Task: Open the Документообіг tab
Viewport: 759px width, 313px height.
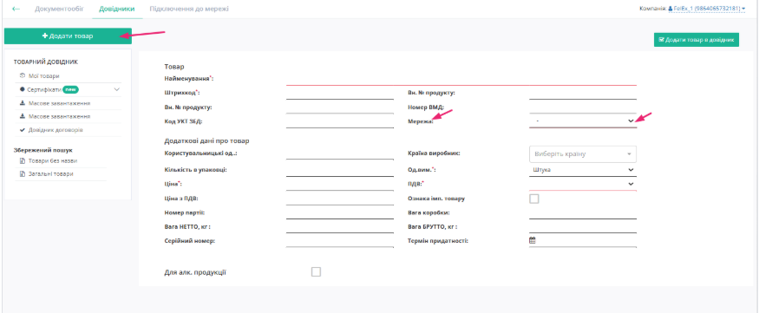Action: coord(59,10)
